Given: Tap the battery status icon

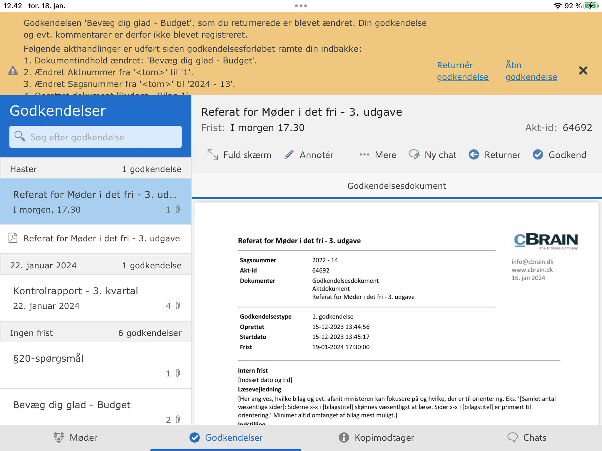Looking at the screenshot, I should click(x=591, y=6).
